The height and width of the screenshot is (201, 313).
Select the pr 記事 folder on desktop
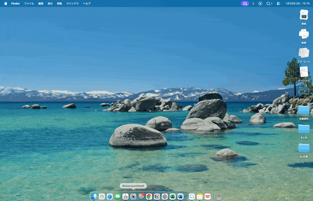[304, 148]
